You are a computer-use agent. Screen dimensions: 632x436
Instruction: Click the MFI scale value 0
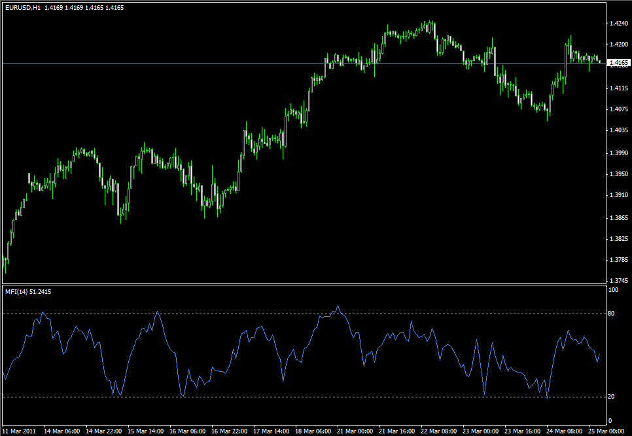(610, 421)
